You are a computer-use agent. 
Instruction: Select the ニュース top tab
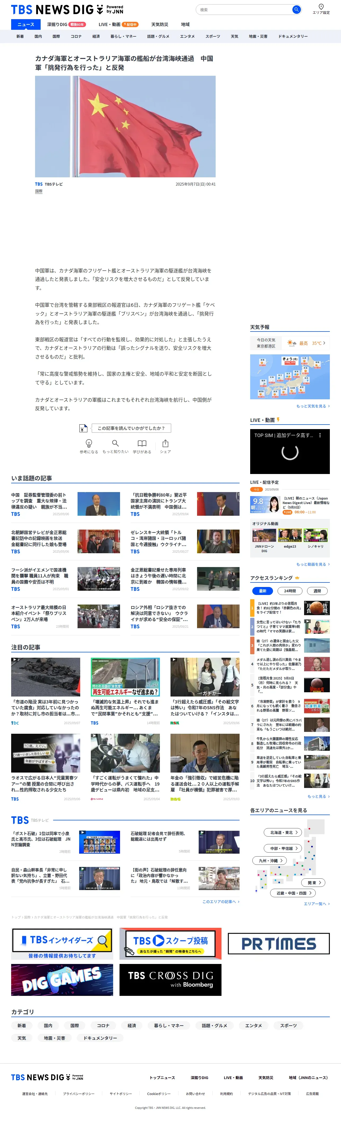[x=26, y=24]
